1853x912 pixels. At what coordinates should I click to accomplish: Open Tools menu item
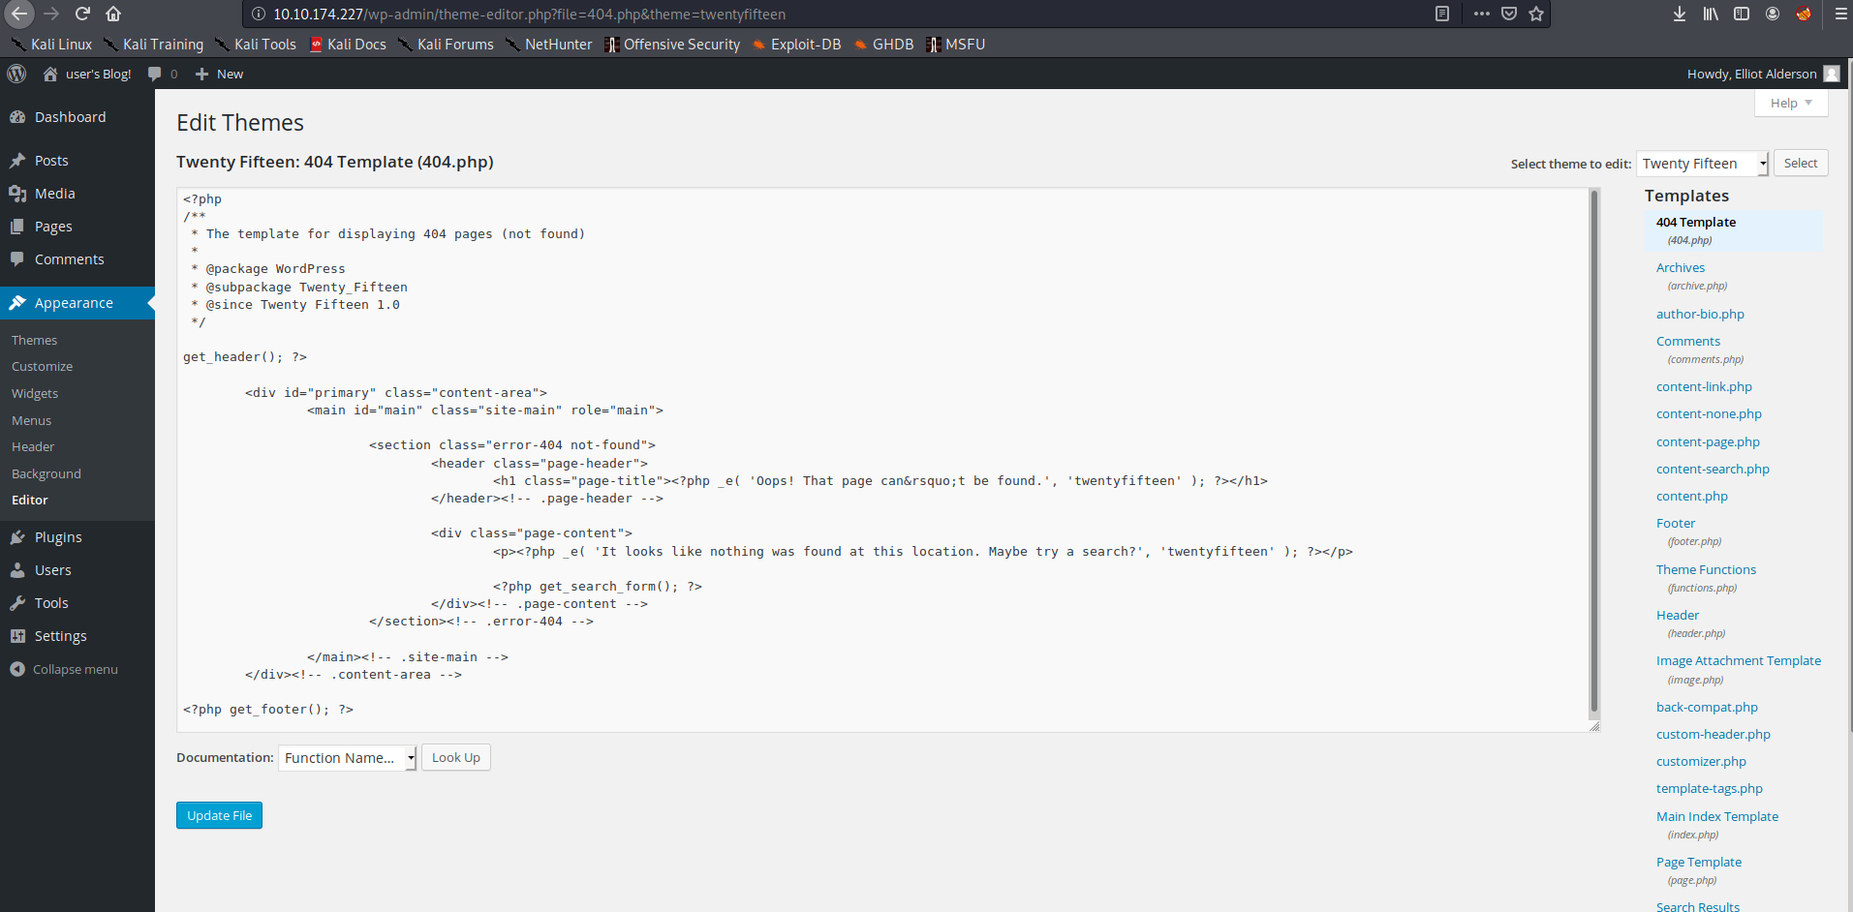coord(77,603)
